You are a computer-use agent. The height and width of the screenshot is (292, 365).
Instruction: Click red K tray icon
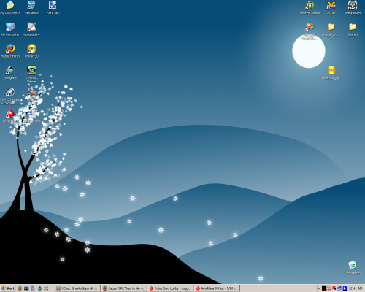point(334,288)
